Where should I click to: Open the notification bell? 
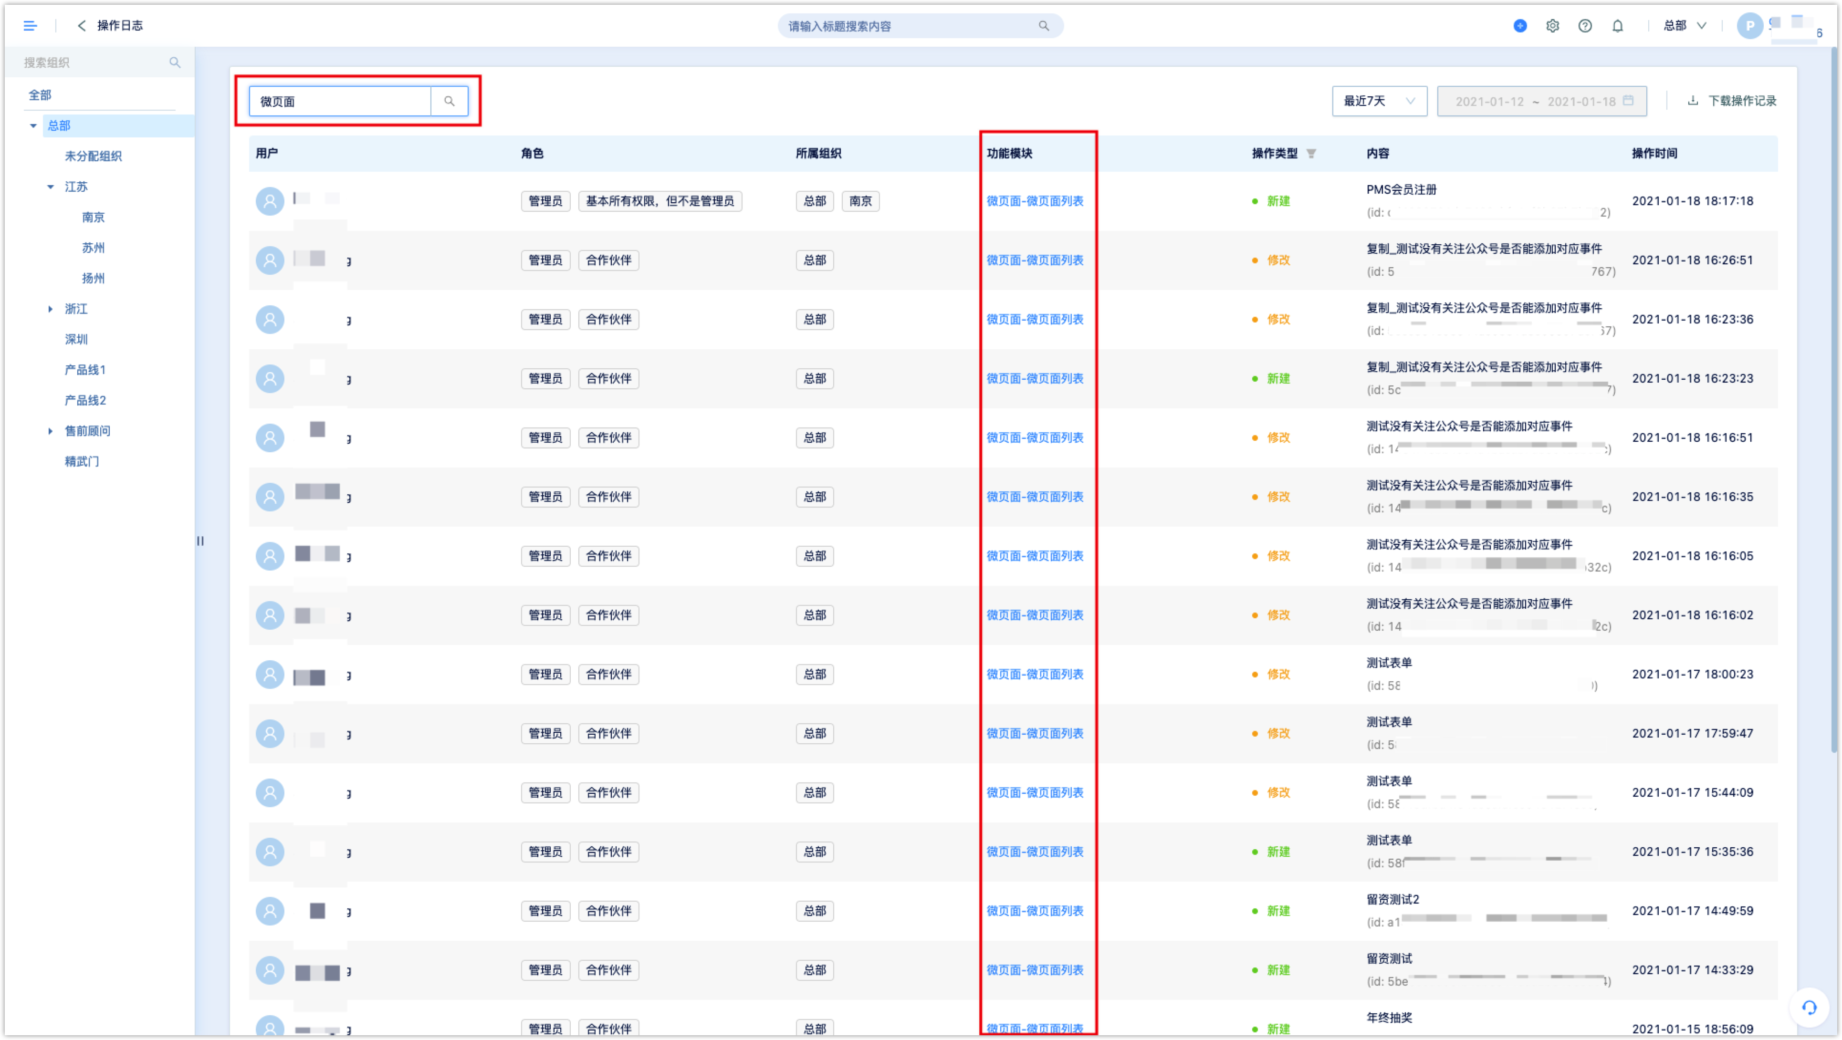[x=1617, y=26]
